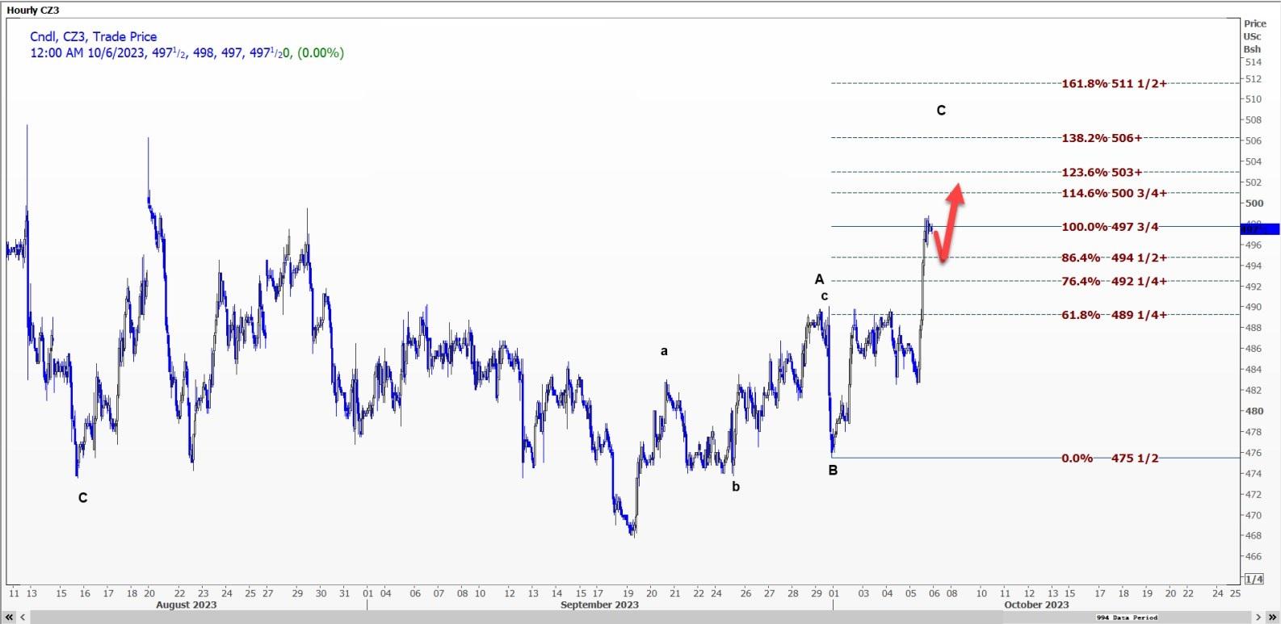Select the 61.8% 489 1/4+ Fibonacci level
This screenshot has height=624, width=1281.
click(1114, 315)
